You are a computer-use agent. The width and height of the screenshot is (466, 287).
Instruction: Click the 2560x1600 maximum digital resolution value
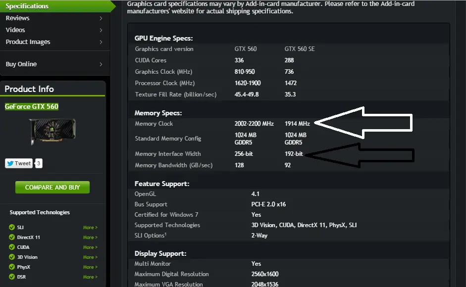tap(265, 274)
